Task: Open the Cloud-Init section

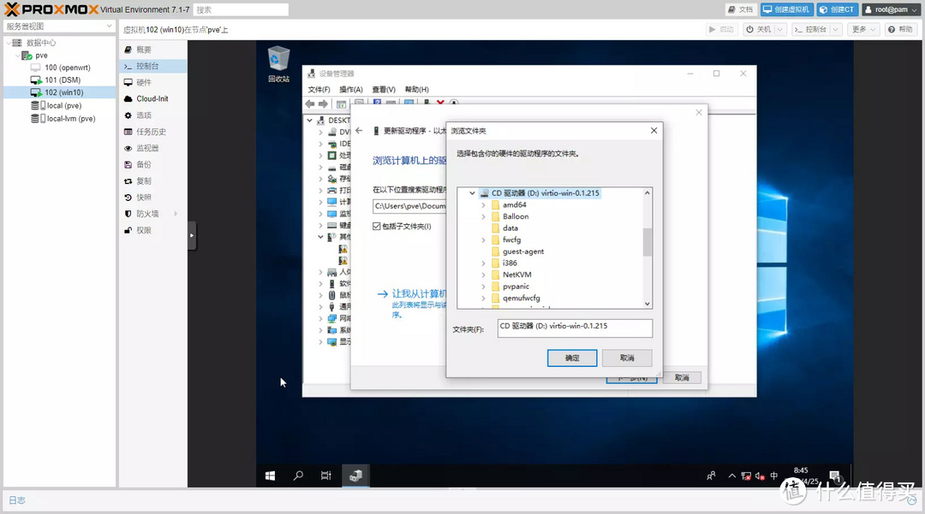Action: coord(152,98)
